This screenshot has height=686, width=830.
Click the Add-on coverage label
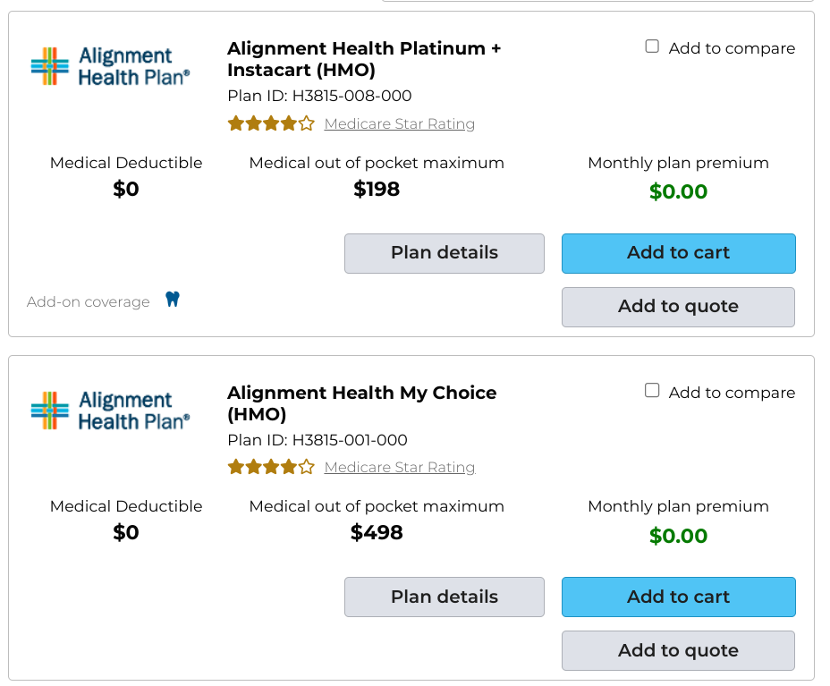click(x=89, y=301)
